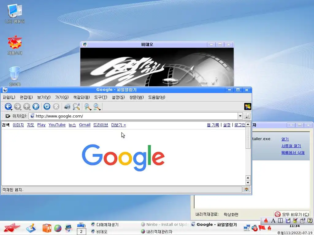Launch the orange file manager taskbar icon
314x235 pixels.
[47, 228]
